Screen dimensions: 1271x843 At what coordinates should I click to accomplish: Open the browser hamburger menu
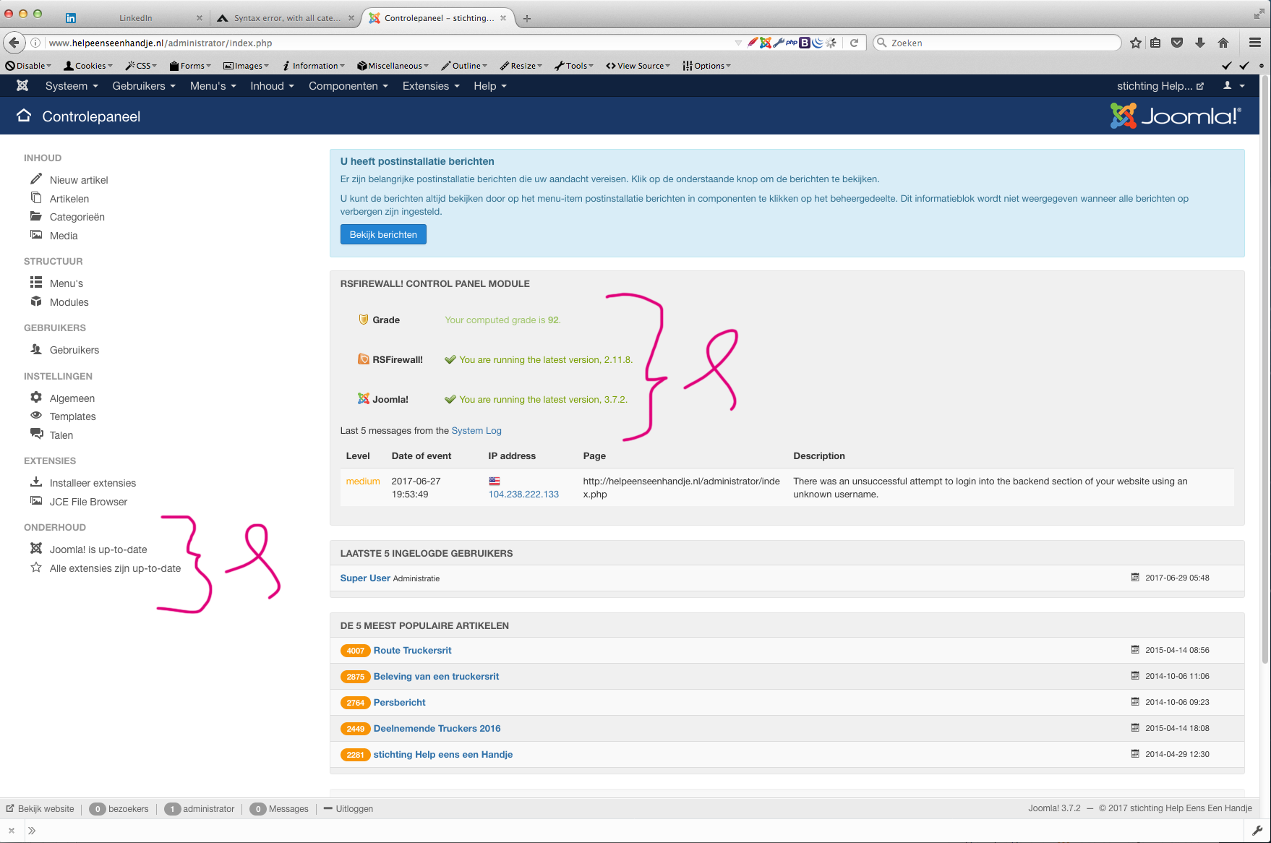pos(1255,43)
